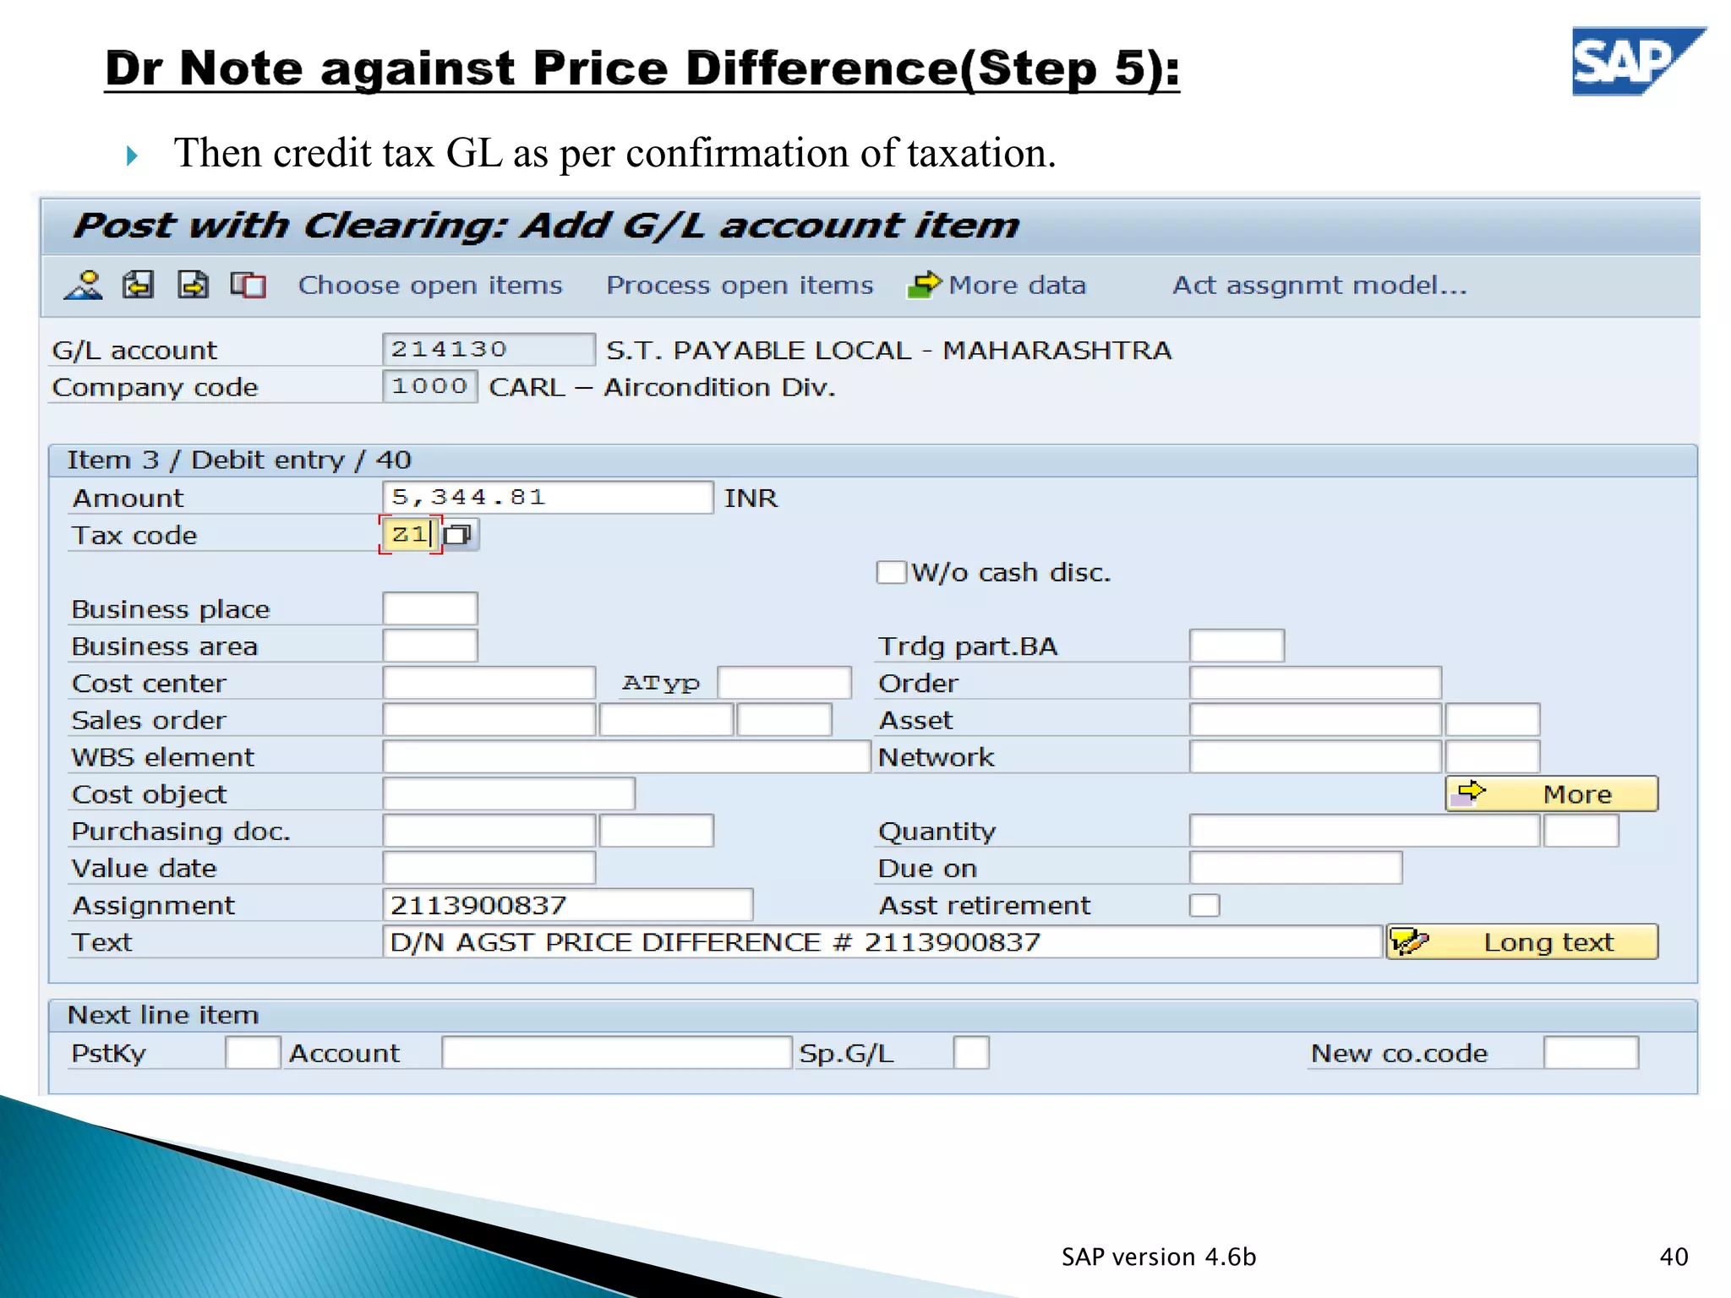Click the WBS element input field
Image resolution: width=1731 pixels, height=1298 pixels.
click(x=626, y=756)
